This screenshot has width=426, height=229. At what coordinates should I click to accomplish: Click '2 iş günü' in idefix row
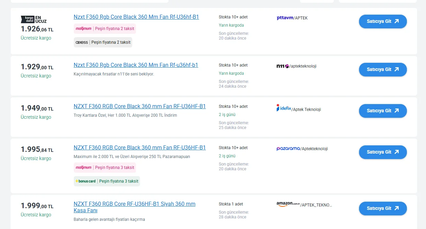[227, 114]
